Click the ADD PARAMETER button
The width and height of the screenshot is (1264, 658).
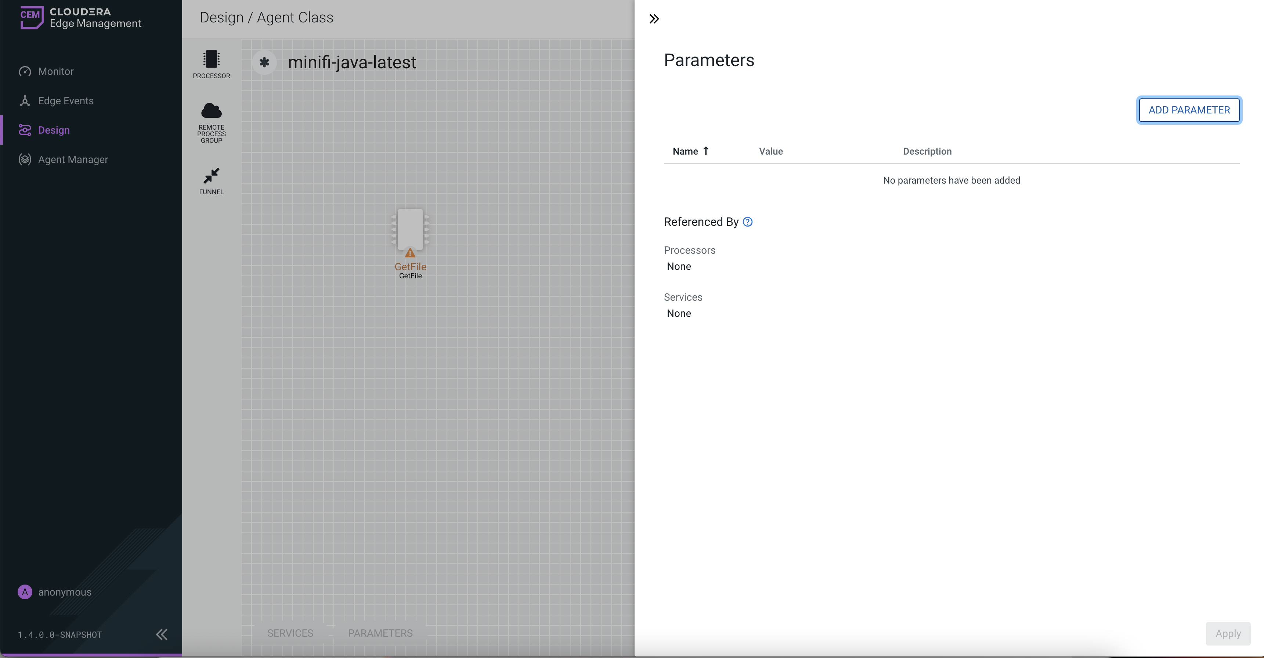click(1189, 110)
